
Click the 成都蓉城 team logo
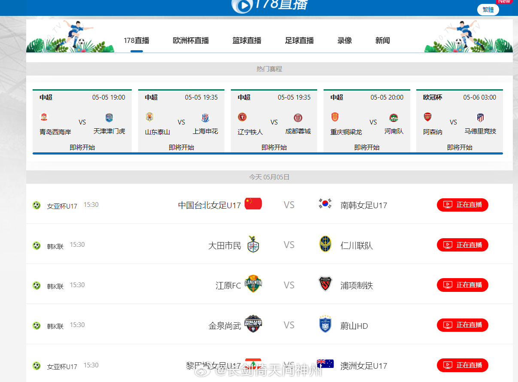coord(298,118)
